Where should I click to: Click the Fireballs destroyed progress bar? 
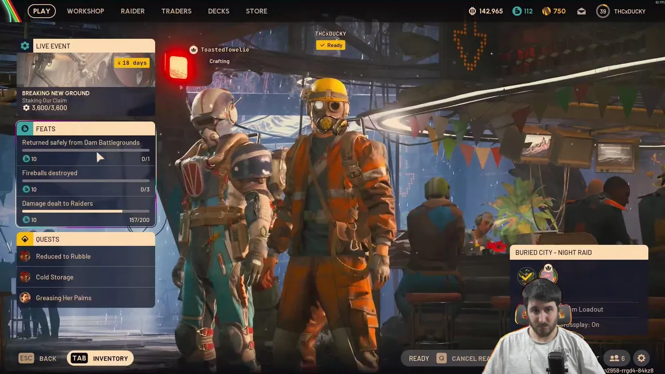(x=86, y=181)
